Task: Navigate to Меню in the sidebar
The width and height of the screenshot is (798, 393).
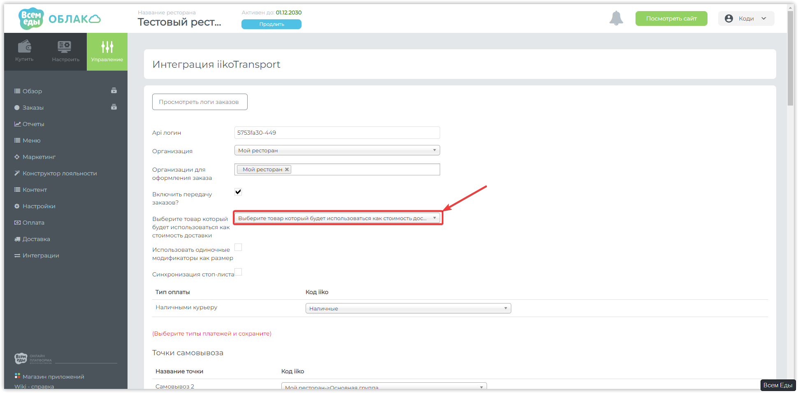Action: click(31, 140)
